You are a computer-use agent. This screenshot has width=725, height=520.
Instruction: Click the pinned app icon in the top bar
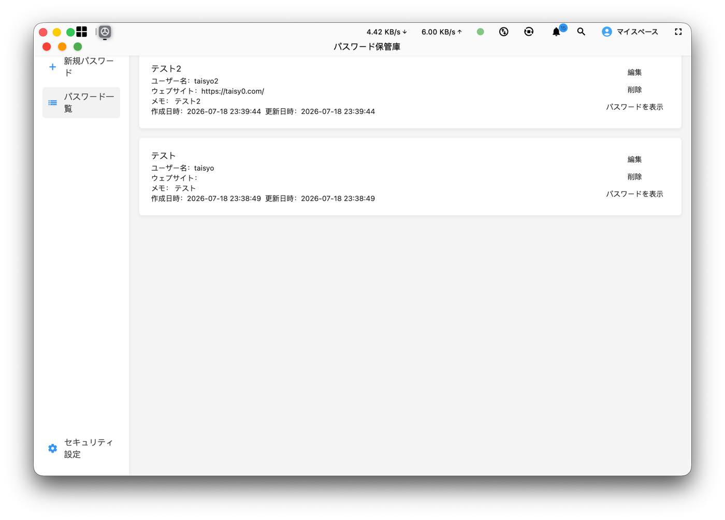105,32
